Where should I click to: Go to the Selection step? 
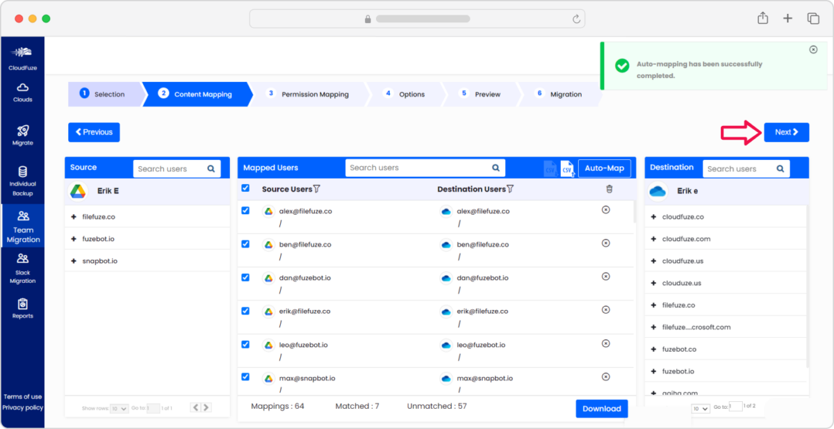point(105,94)
